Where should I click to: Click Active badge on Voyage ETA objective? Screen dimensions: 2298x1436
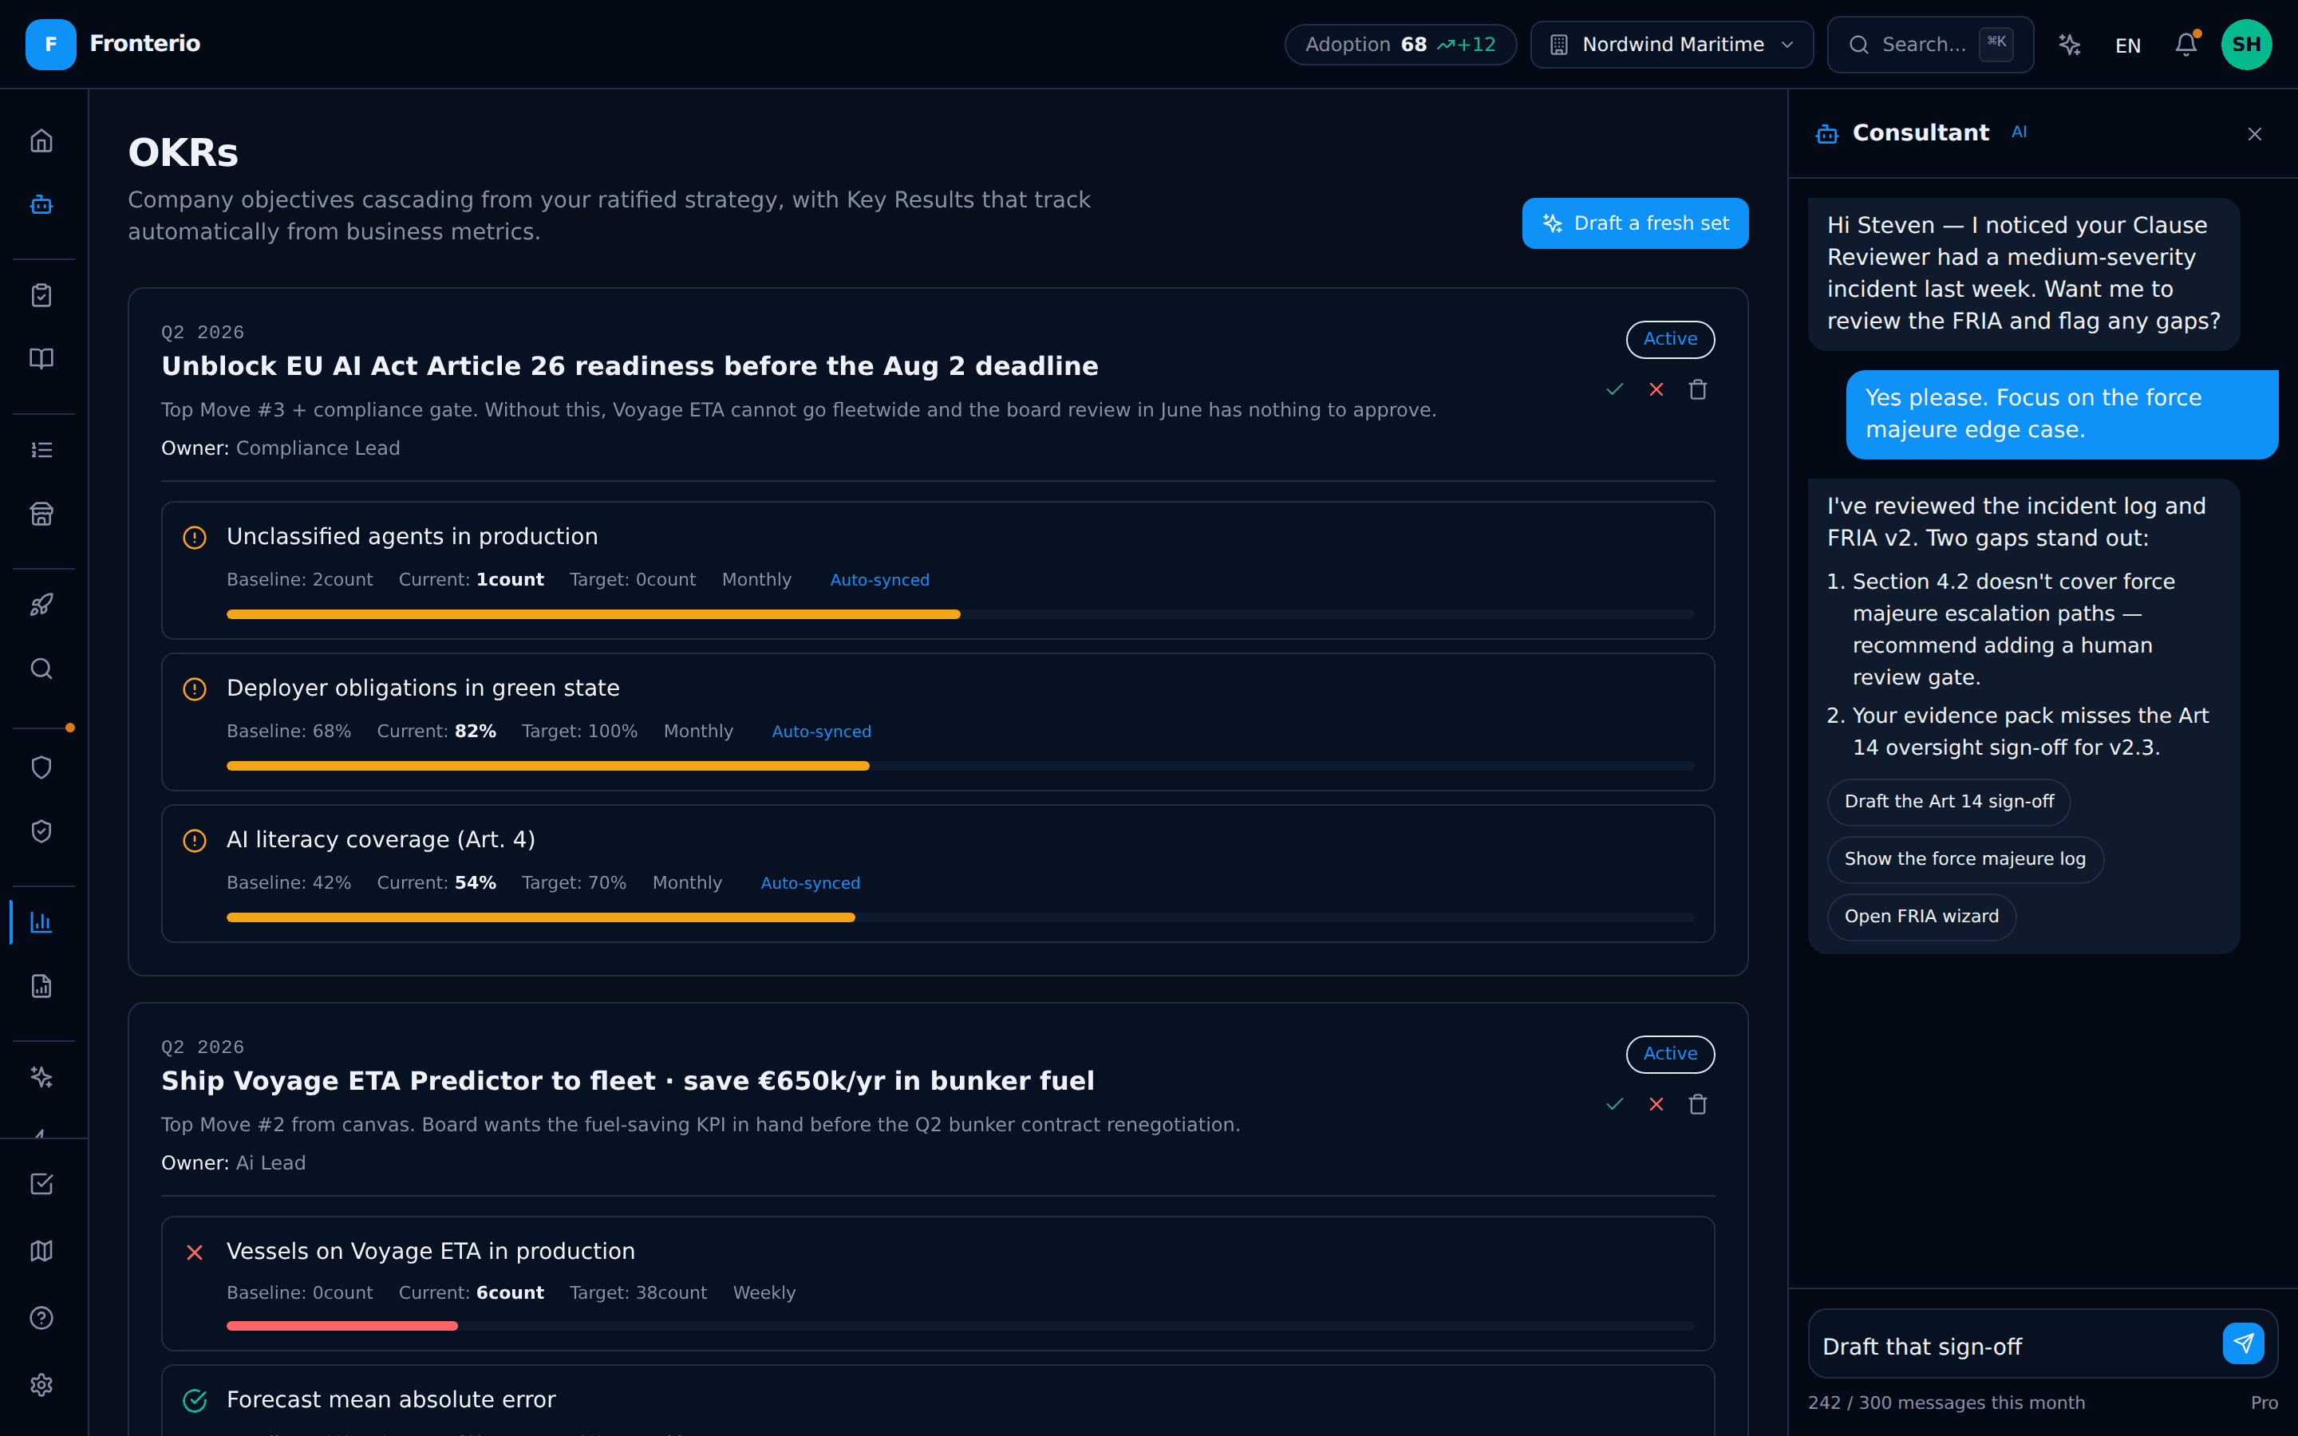1670,1054
